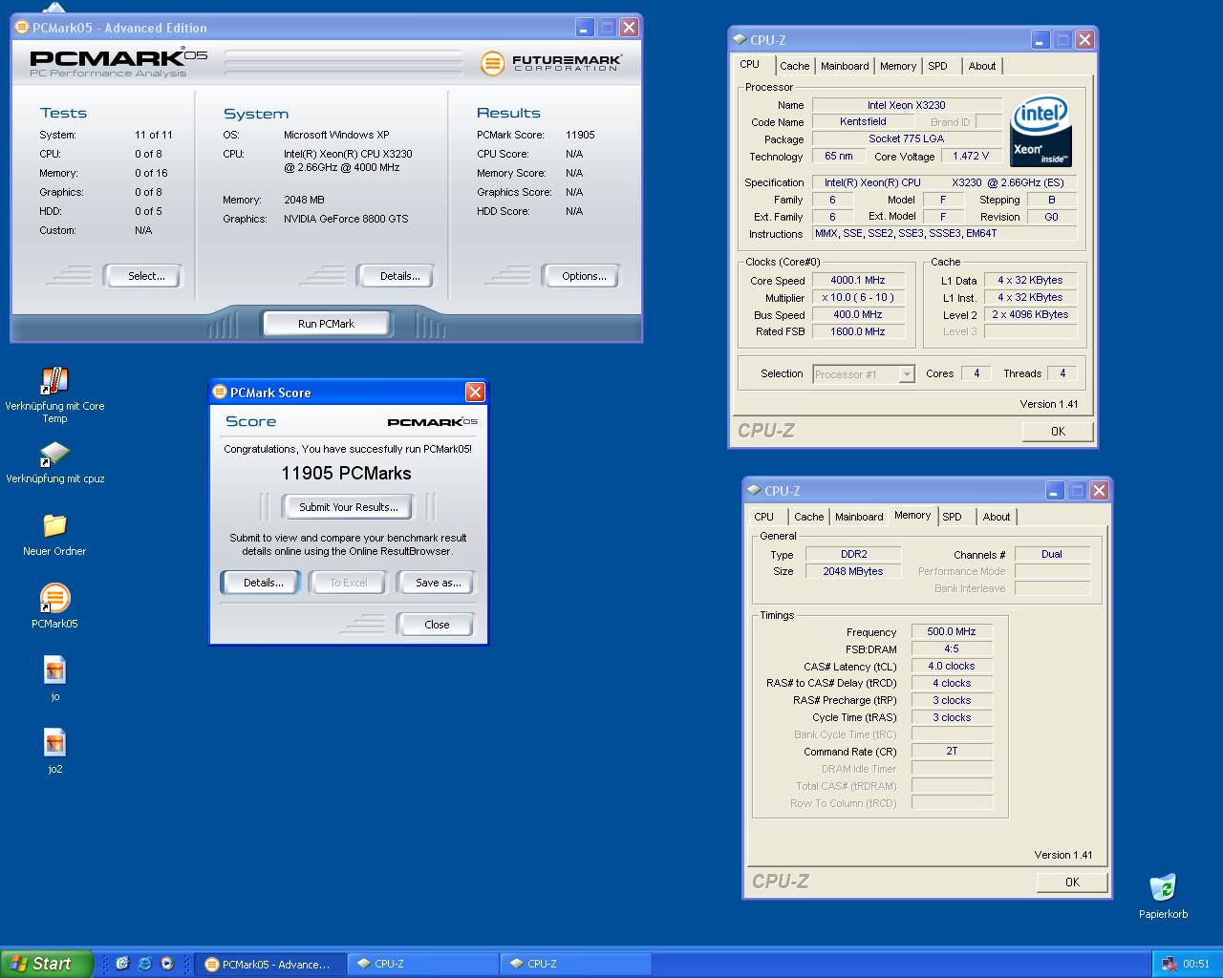Open Cache tab in lower CPU-Z window

(x=808, y=517)
